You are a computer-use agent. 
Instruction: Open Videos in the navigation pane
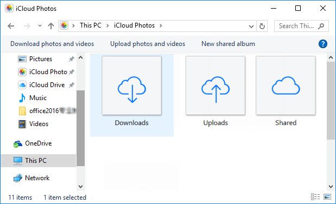39,124
